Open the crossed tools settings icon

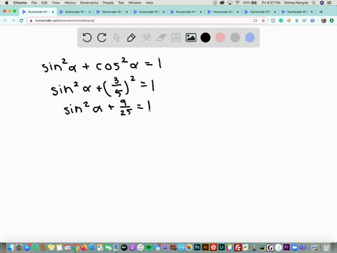(146, 37)
